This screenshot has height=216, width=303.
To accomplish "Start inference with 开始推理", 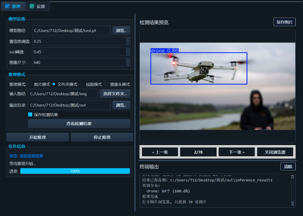I will coord(38,137).
